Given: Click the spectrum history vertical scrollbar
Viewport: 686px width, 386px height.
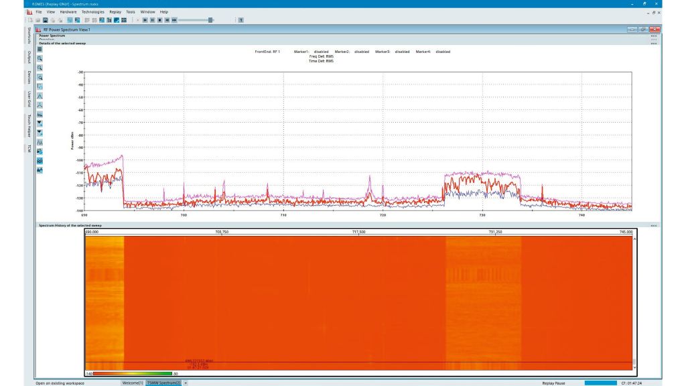Looking at the screenshot, I should pyautogui.click(x=635, y=302).
